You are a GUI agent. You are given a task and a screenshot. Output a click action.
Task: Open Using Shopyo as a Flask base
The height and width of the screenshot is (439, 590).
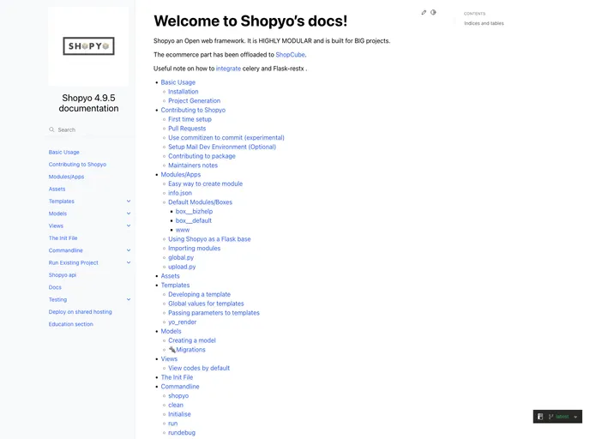[209, 239]
